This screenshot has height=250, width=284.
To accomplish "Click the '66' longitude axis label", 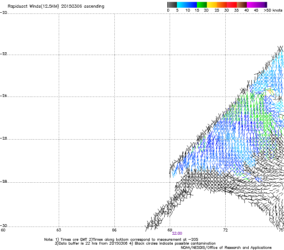I will tap(114, 230).
